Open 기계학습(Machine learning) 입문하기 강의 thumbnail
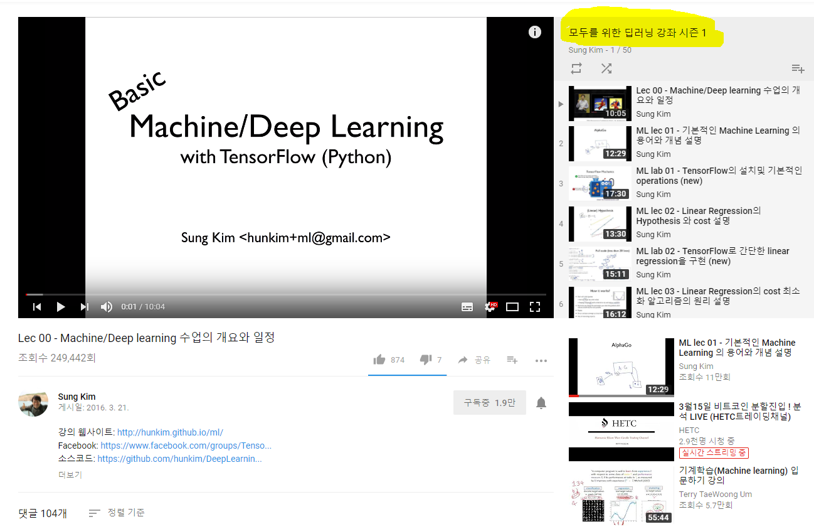 (x=621, y=496)
